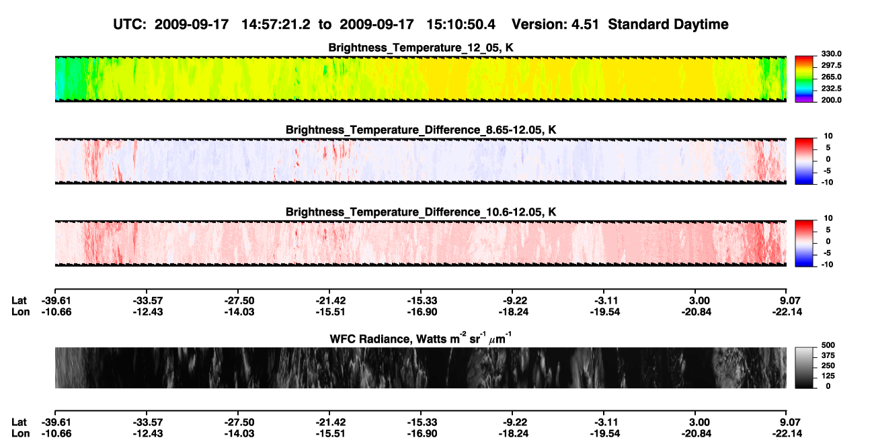Select the WFC Radiance grayscale image strip
Viewport: 874px width, 448px height.
coord(420,367)
